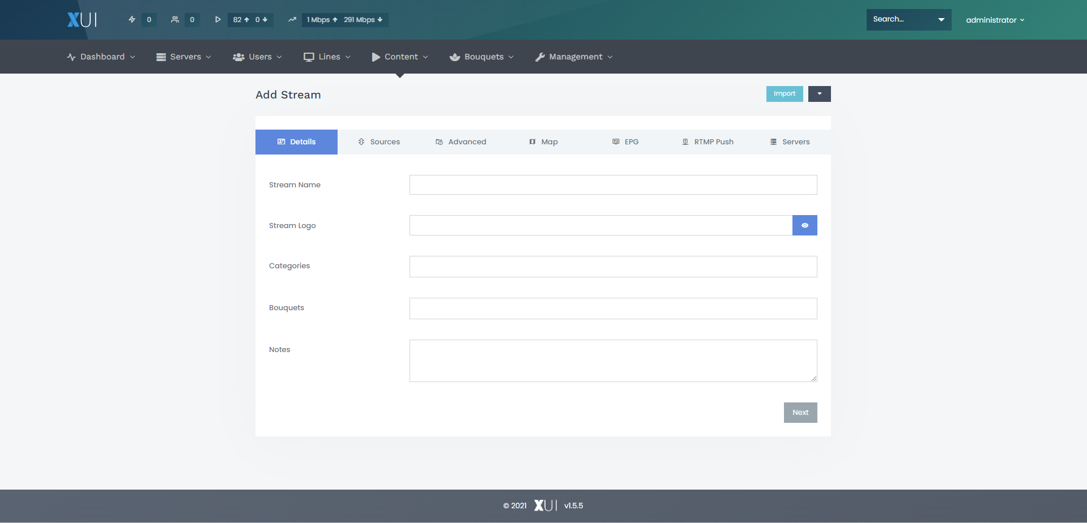Switch to the RTMP Push tab
1087x523 pixels.
707,142
